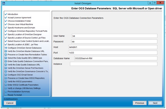The width and height of the screenshot is (166, 109).
Task: Click circle icon beside Verify the WSO2 parameters
Action: tap(6, 81)
